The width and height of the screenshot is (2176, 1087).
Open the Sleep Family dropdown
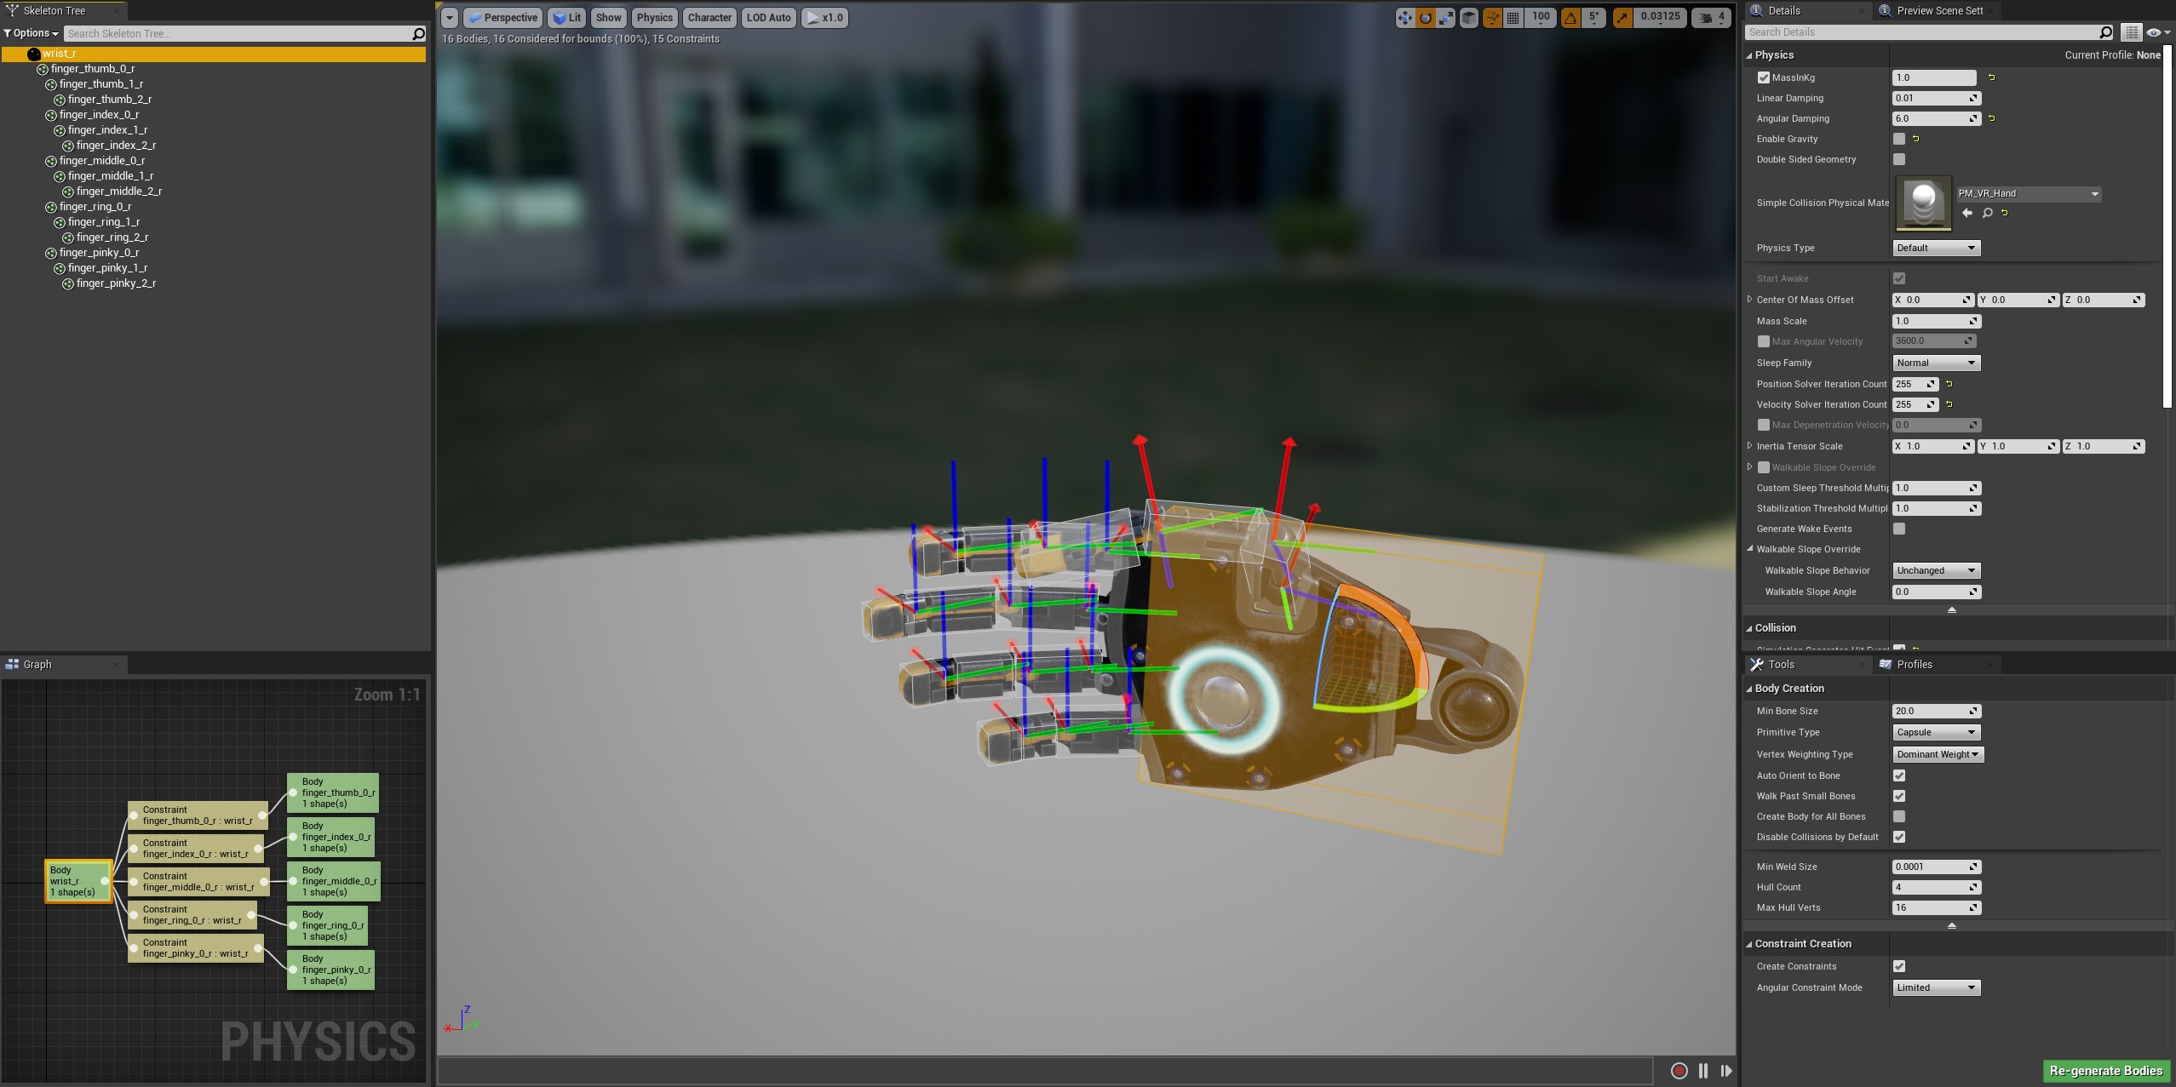click(x=1936, y=363)
